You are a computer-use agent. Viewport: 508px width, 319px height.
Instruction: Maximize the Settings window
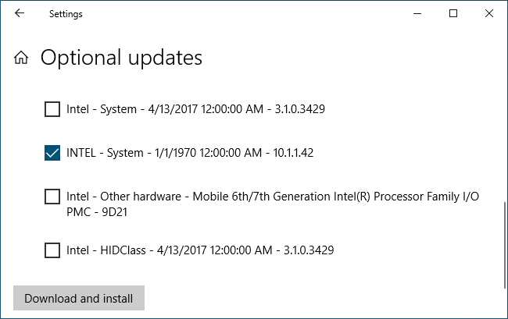tap(453, 13)
